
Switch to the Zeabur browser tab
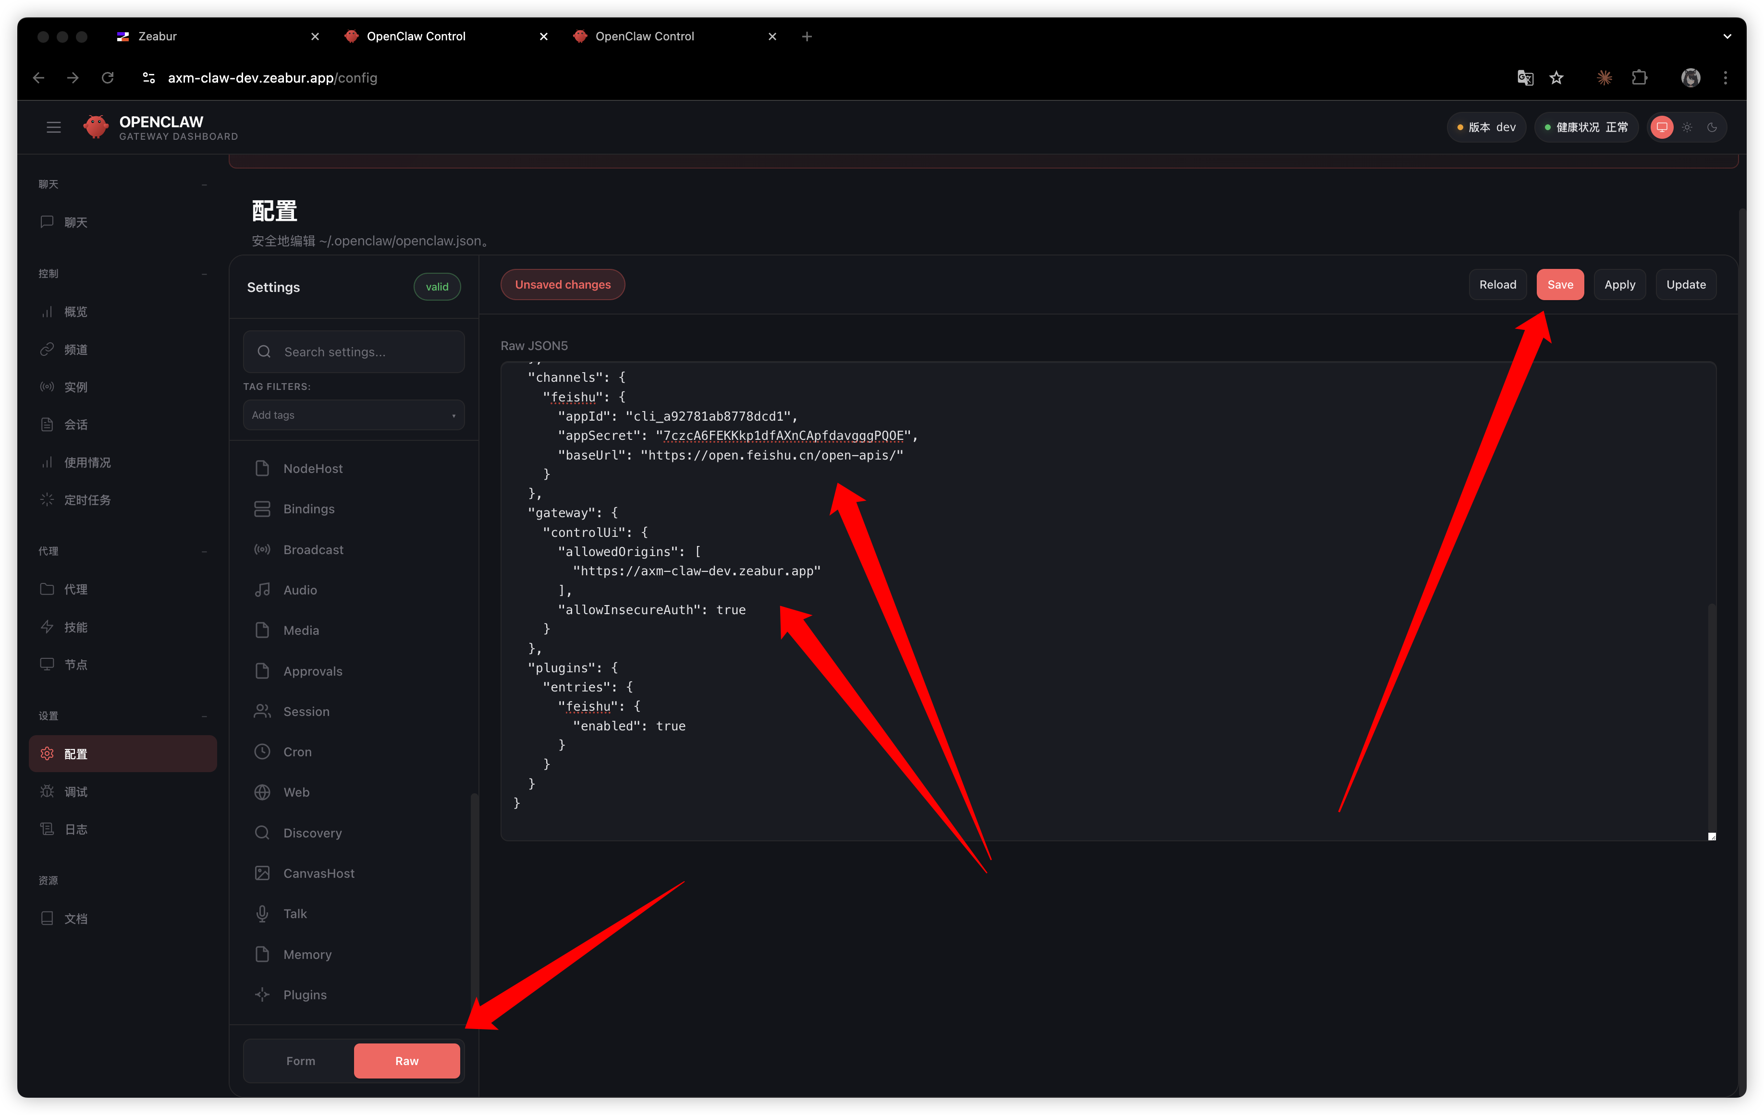tap(158, 36)
